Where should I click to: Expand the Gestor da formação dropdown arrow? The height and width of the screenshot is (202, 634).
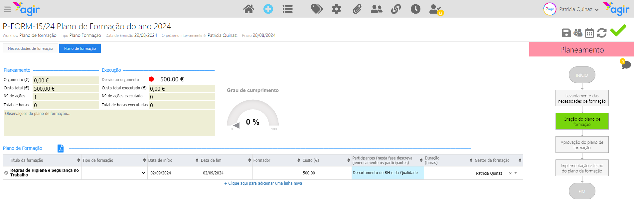tap(516, 173)
